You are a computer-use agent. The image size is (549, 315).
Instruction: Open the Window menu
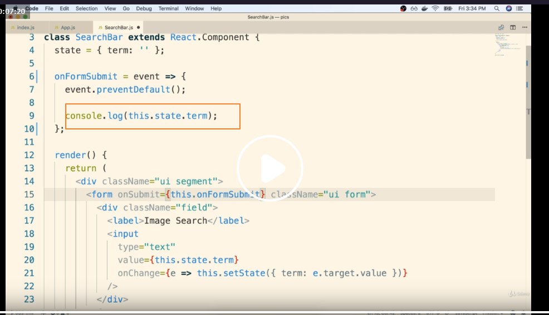click(194, 8)
